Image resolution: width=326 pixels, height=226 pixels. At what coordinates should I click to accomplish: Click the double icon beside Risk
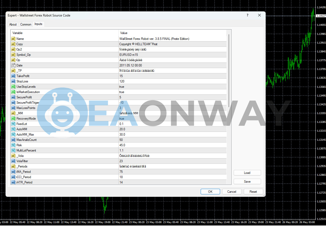point(13,145)
